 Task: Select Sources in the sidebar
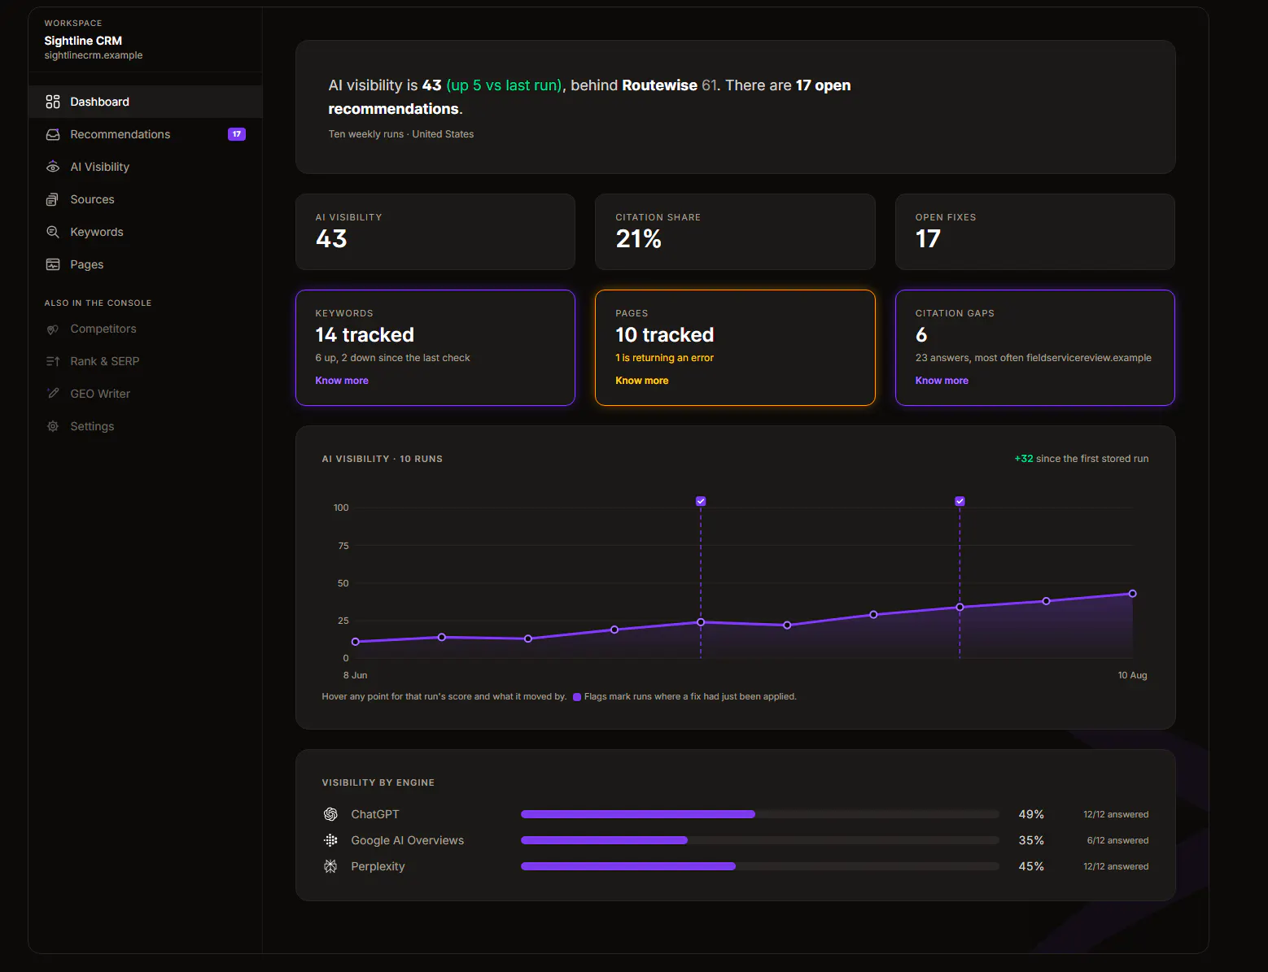click(146, 199)
